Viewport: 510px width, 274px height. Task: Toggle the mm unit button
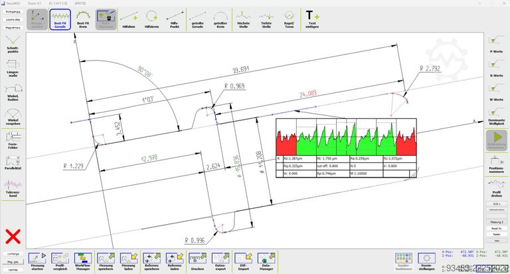(496, 241)
